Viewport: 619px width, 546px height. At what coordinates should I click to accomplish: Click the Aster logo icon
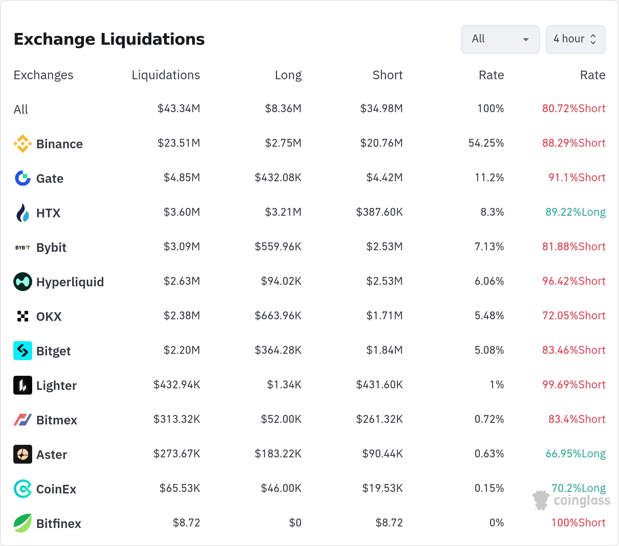[x=23, y=454]
